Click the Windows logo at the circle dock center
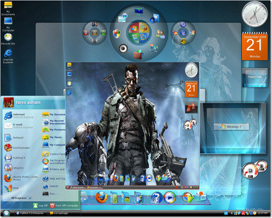 (139, 33)
